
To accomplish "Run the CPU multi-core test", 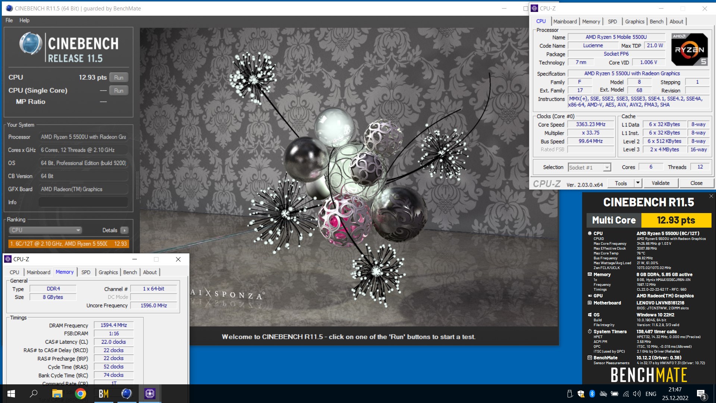I will pyautogui.click(x=119, y=78).
